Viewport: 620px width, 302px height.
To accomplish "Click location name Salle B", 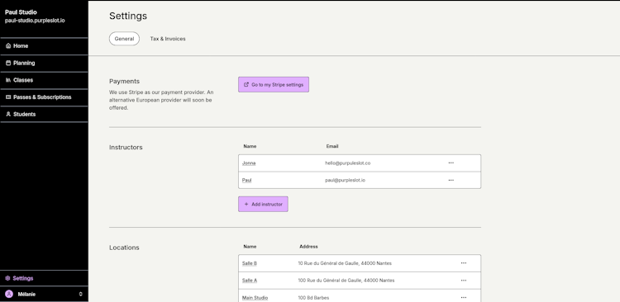I will click(250, 263).
